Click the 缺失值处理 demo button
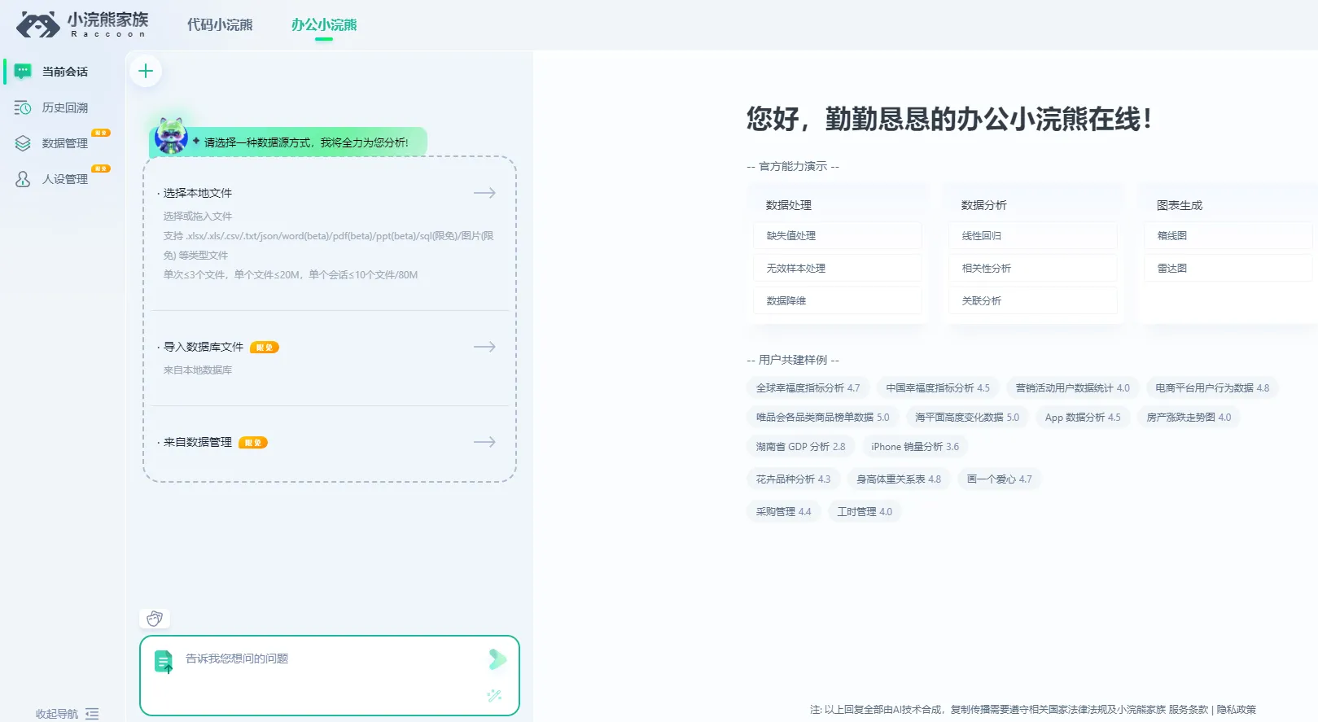 [837, 235]
